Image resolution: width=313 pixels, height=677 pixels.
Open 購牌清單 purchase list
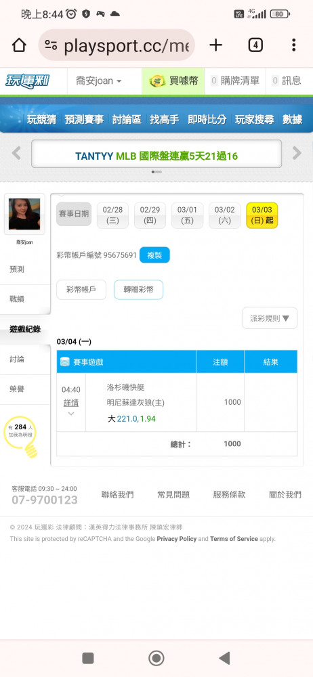click(235, 81)
